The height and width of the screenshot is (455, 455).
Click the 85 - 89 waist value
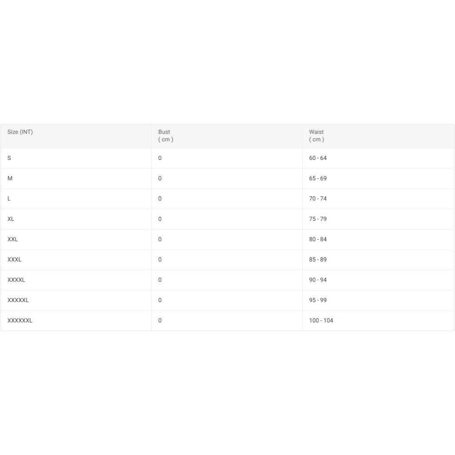point(318,259)
